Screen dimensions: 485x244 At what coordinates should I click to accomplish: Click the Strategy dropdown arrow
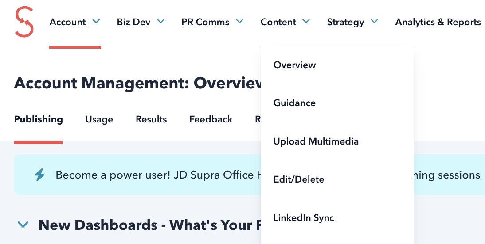click(x=375, y=21)
